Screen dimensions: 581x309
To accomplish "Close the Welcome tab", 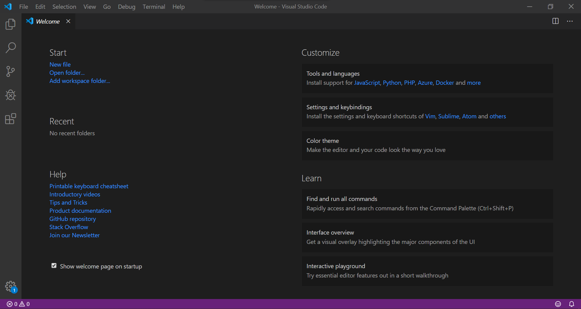I will (x=68, y=21).
